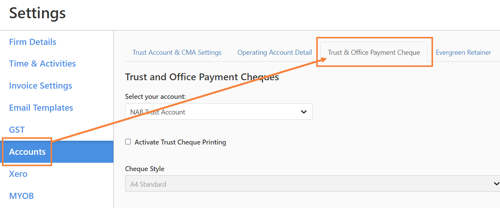Open the NAB Trust Account dropdown
500x208 pixels.
pyautogui.click(x=219, y=112)
